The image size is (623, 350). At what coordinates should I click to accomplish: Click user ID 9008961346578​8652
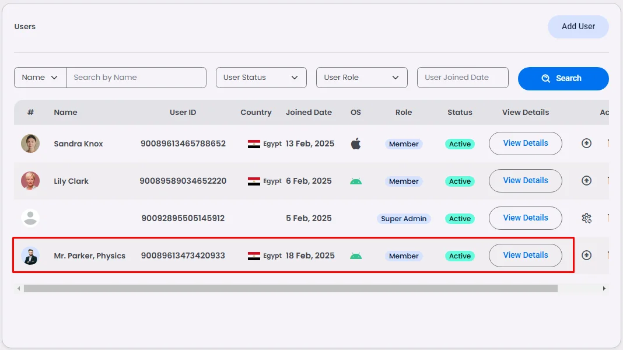click(x=183, y=143)
